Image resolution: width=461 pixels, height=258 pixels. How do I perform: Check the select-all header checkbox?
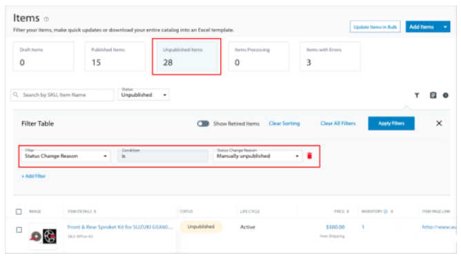19,212
